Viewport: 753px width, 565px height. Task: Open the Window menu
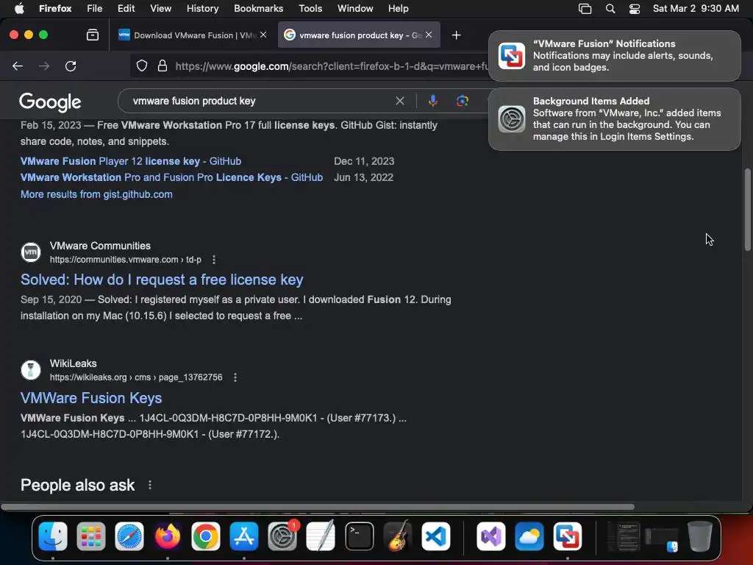point(355,8)
